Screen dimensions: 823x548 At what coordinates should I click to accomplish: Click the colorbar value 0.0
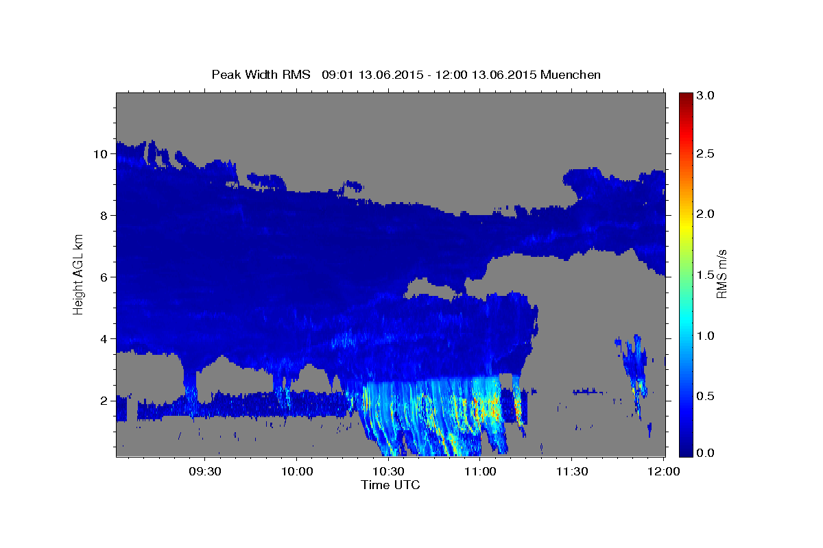(706, 453)
